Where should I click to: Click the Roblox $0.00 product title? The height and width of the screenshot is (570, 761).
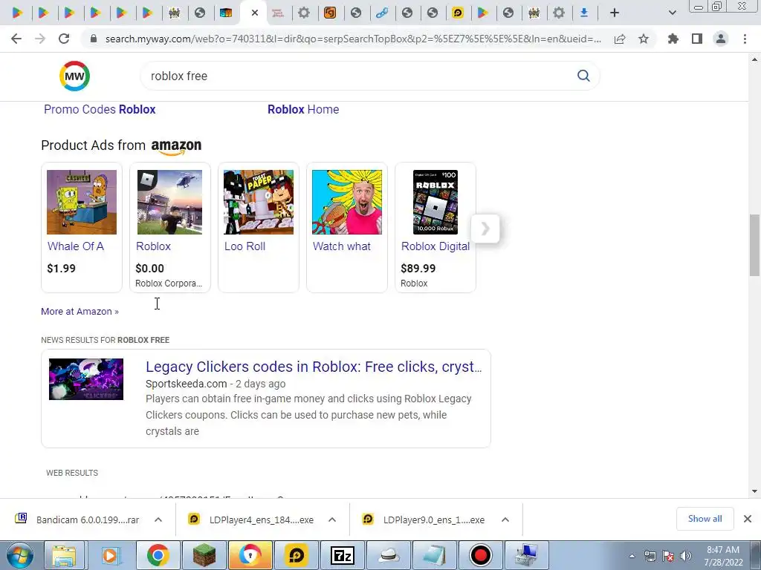(153, 246)
